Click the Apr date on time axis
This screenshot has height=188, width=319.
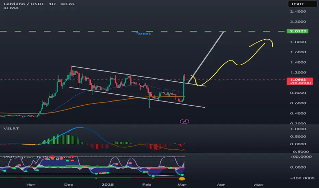221,185
